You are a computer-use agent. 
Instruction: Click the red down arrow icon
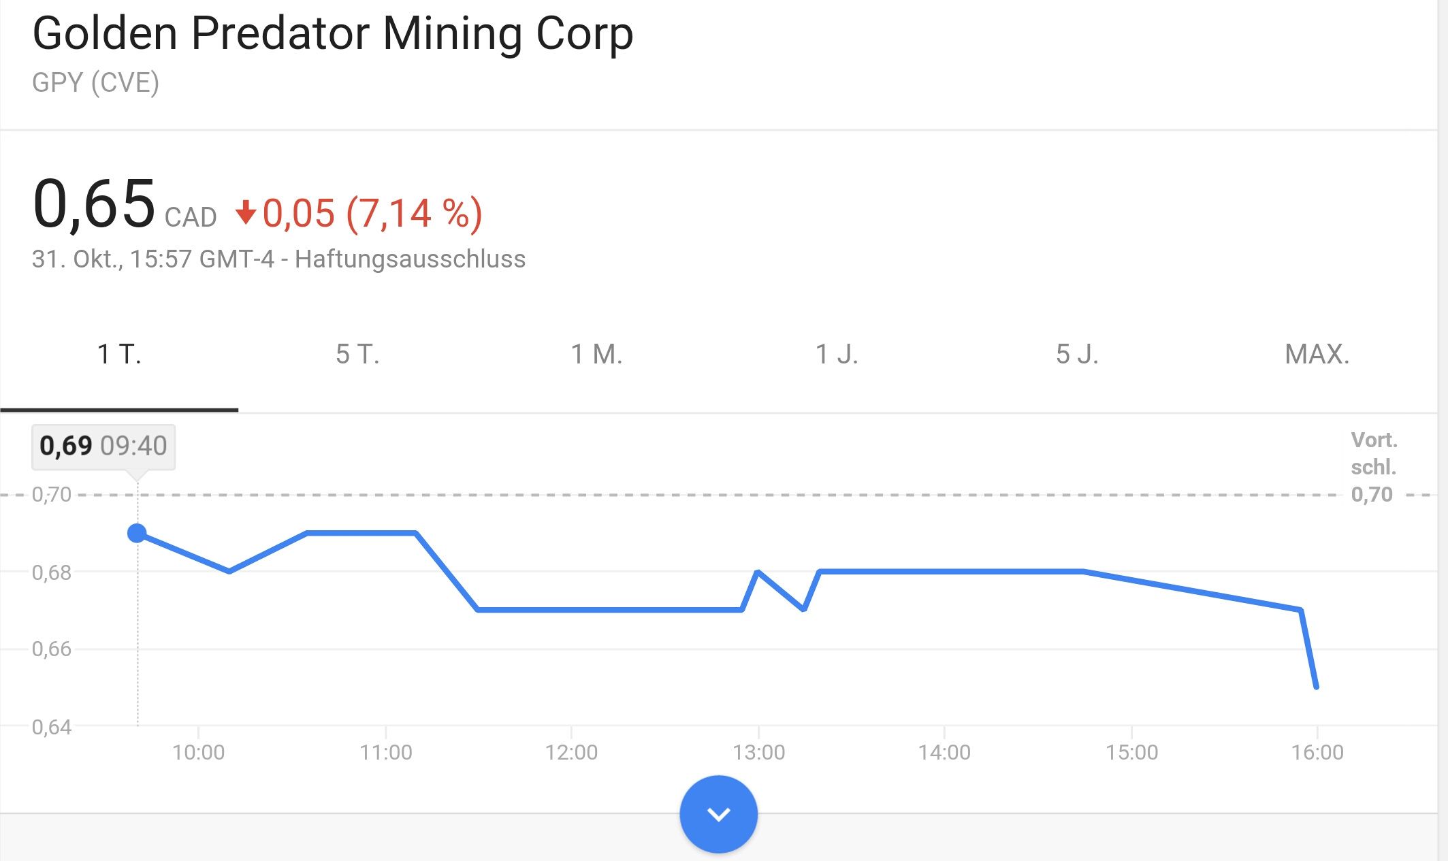(x=245, y=213)
